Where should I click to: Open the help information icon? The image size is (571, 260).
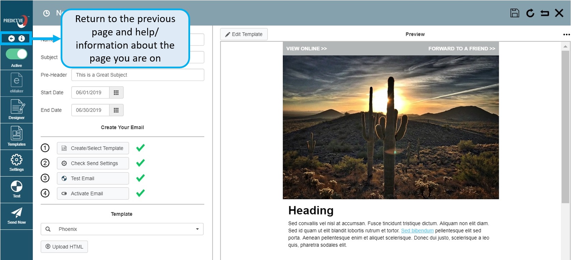pos(21,38)
